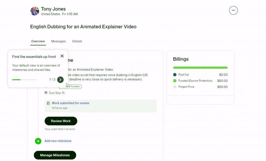Click the United States · Fri 1:05 AM text

(60, 14)
